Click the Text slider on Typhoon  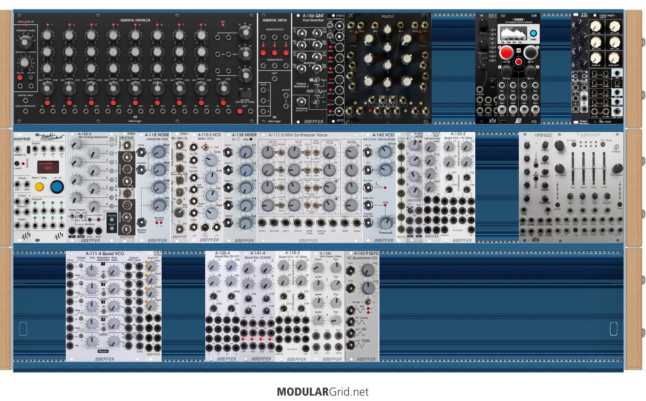point(604,168)
